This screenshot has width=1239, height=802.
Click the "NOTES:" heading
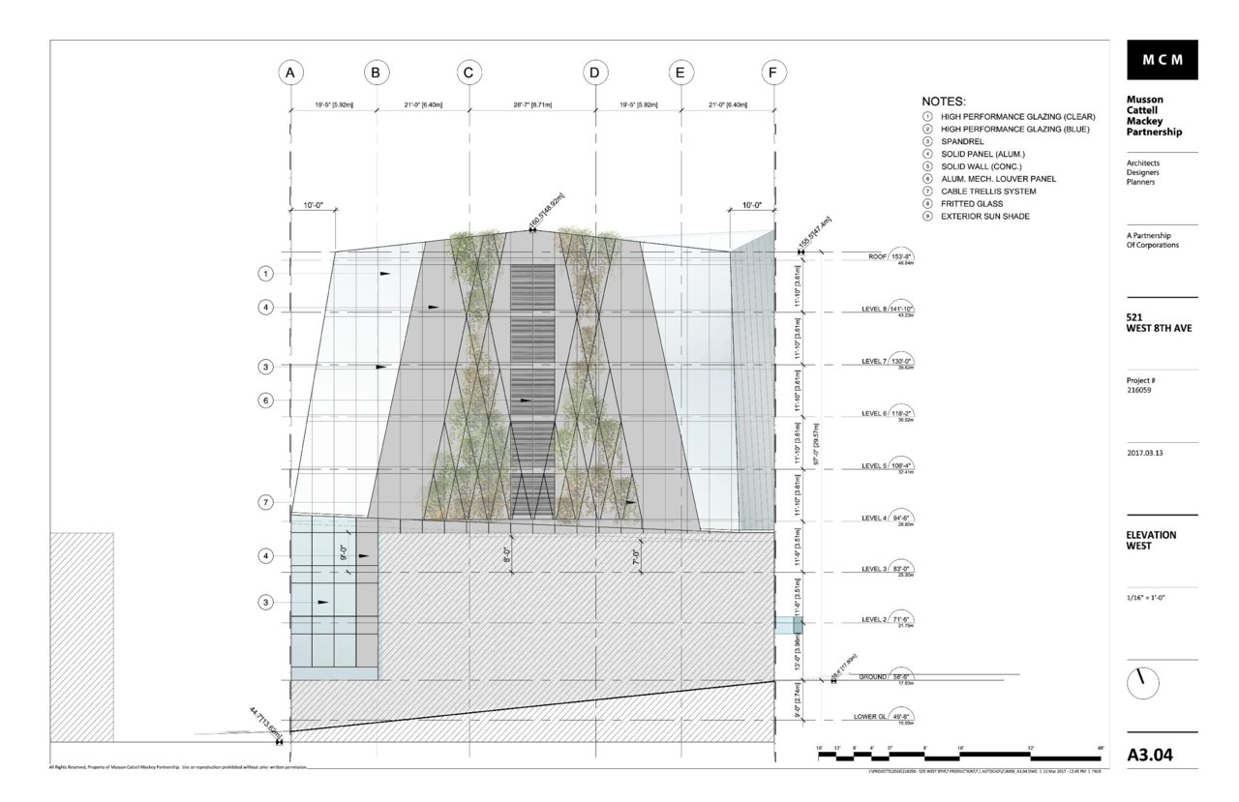(x=944, y=101)
